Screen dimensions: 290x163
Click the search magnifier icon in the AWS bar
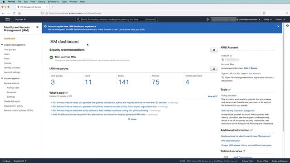[x=78, y=19]
